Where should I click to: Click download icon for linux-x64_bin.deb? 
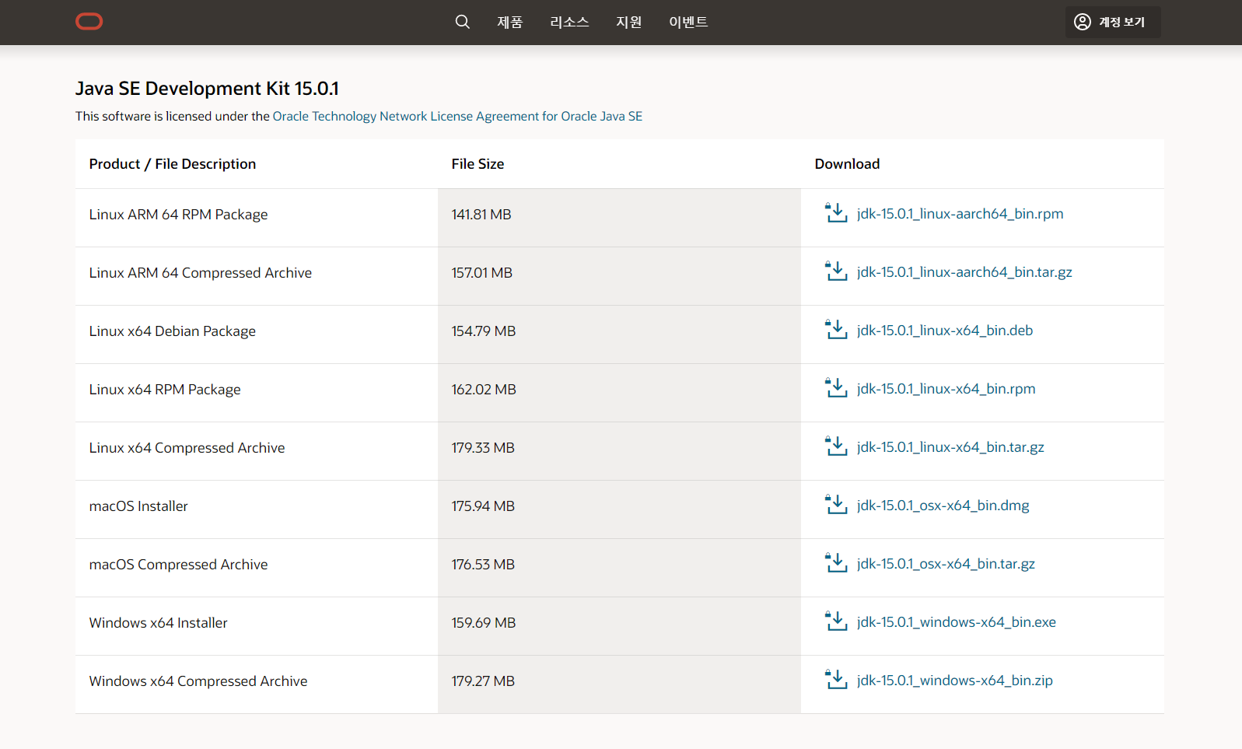(x=836, y=330)
